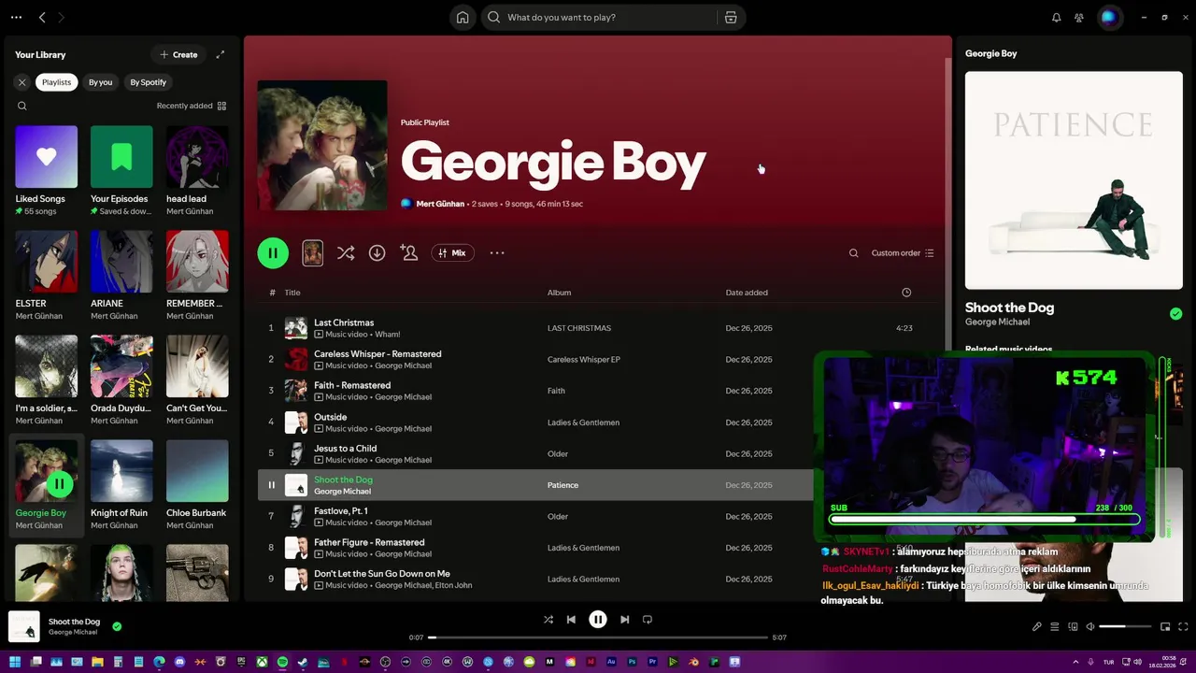1196x673 pixels.
Task: Navigate back with the left arrow
Action: (42, 17)
